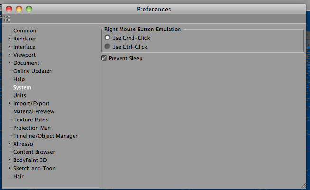
Task: Expand the Viewport section arrow
Action: pos(9,55)
